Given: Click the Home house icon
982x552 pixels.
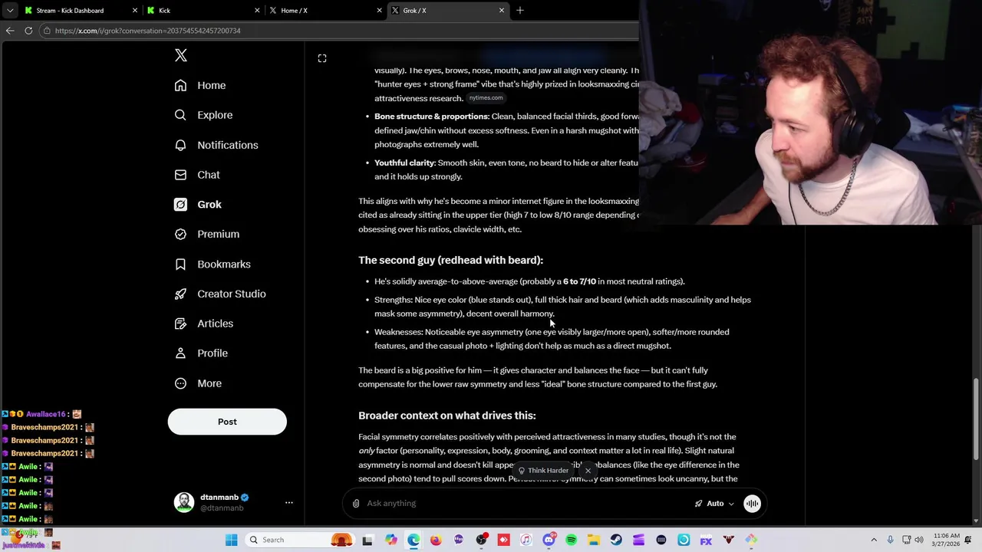Looking at the screenshot, I should tap(180, 85).
